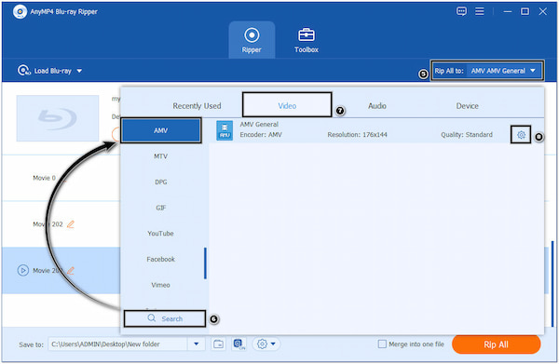Click the Toolbox briefcase icon

(x=307, y=34)
